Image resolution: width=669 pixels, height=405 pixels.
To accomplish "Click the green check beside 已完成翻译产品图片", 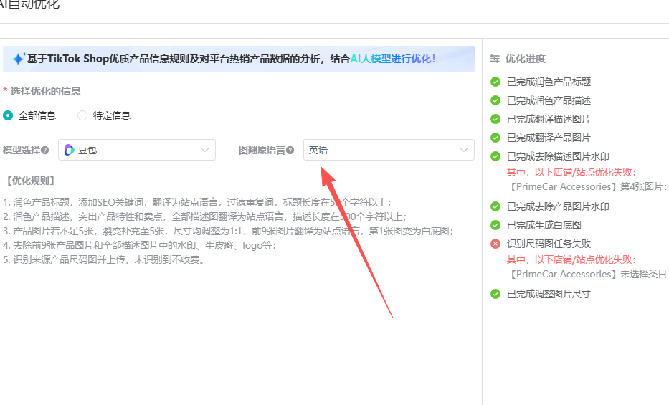I will [495, 138].
